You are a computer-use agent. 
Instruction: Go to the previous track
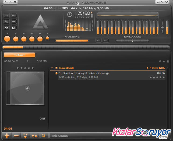click(x=32, y=39)
